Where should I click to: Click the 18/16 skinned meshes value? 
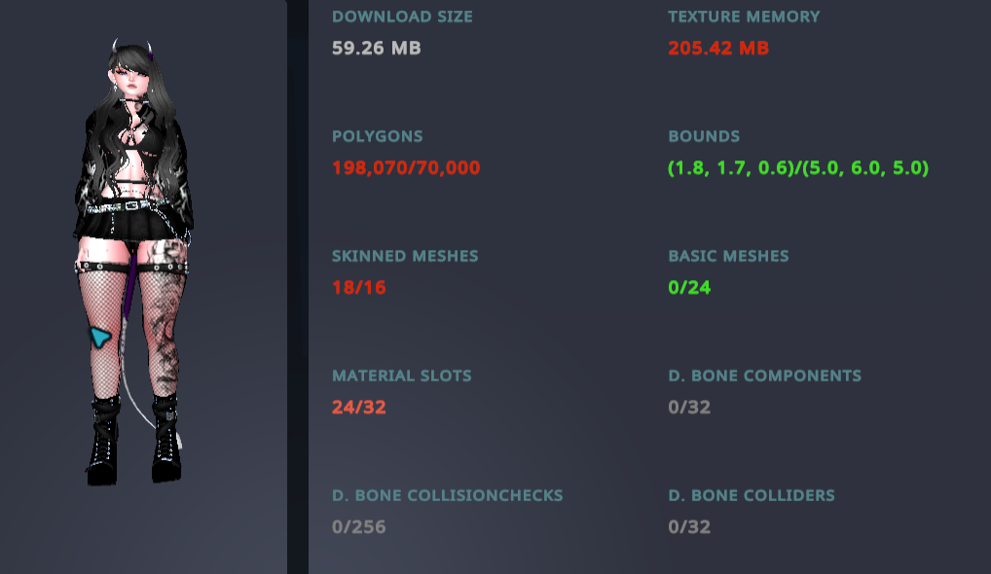point(359,288)
